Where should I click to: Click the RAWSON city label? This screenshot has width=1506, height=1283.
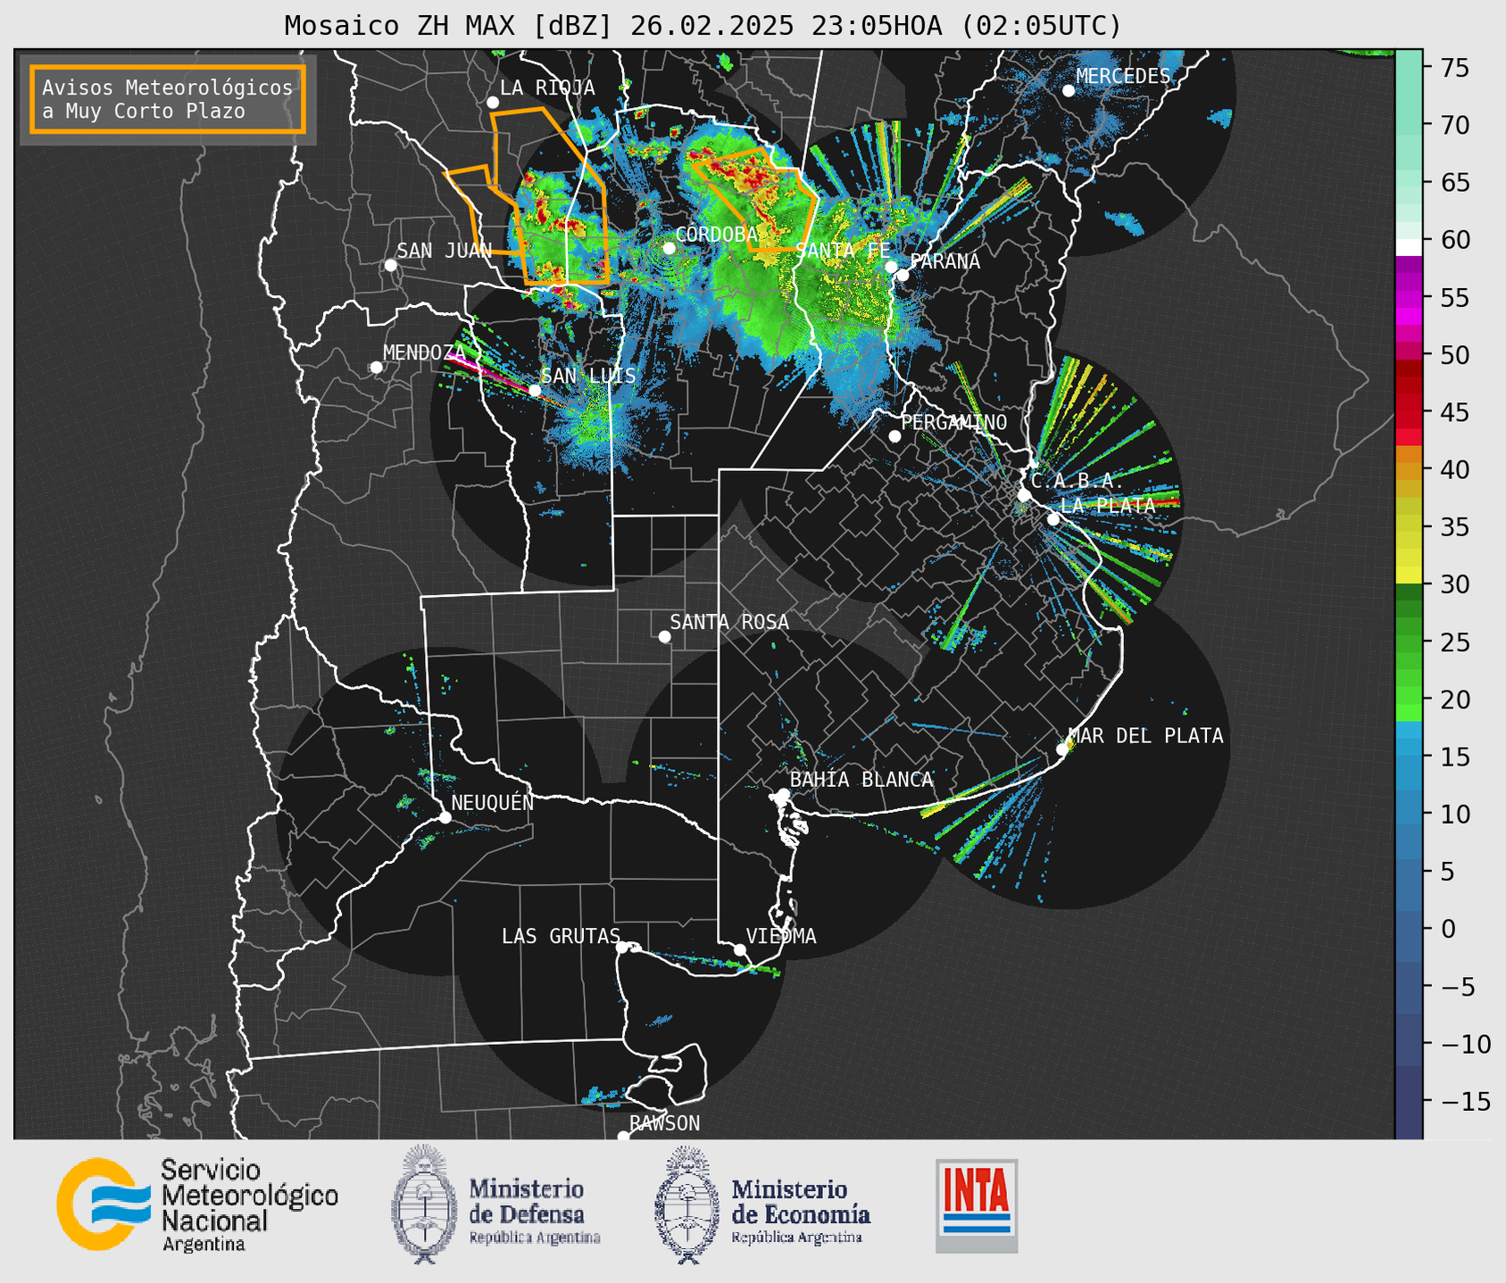coord(664,1123)
